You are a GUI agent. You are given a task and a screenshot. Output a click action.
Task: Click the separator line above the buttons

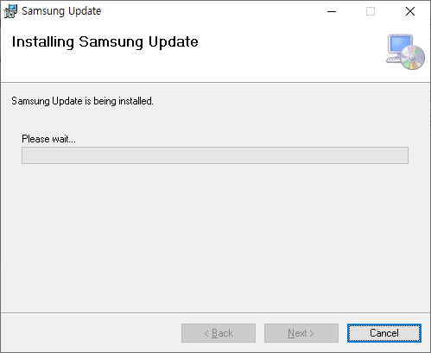[215, 312]
